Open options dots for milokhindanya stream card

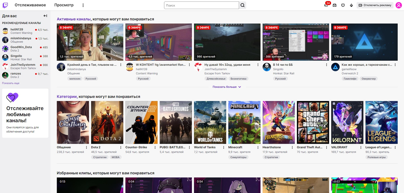point(121,65)
